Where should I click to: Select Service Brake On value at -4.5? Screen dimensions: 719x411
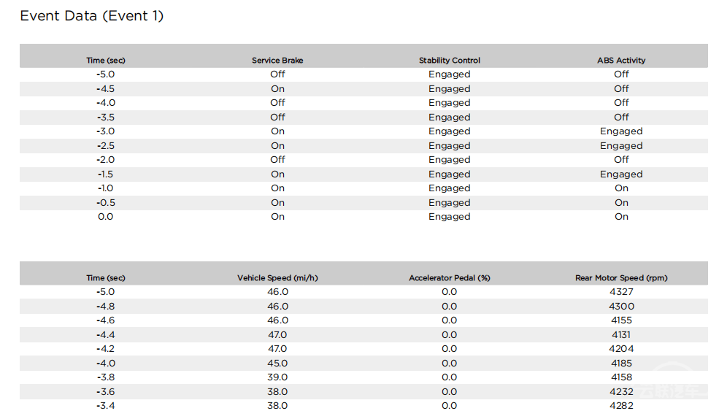277,88
